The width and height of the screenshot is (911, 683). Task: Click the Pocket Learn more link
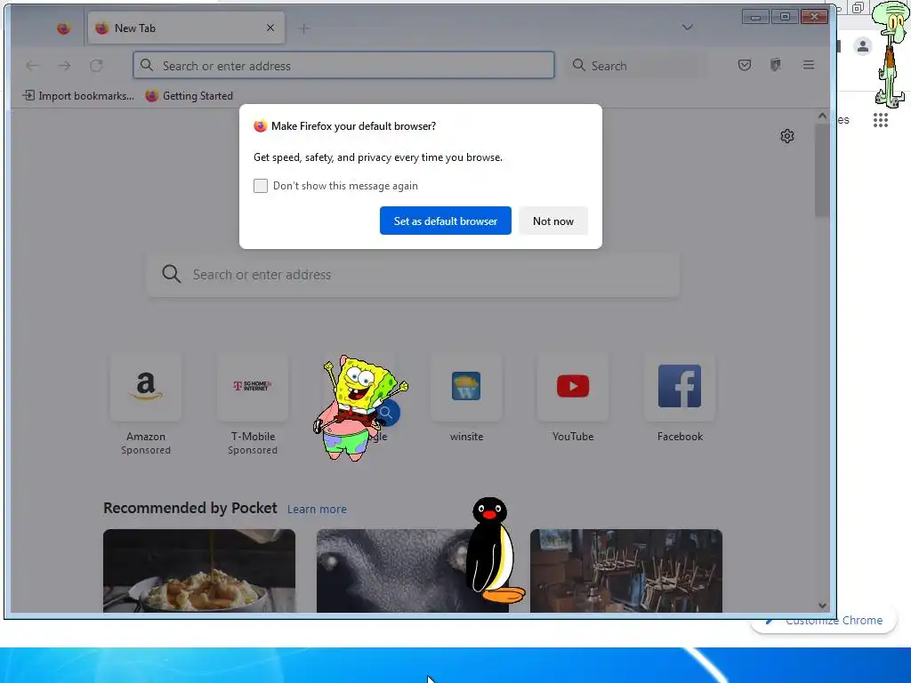pos(317,510)
